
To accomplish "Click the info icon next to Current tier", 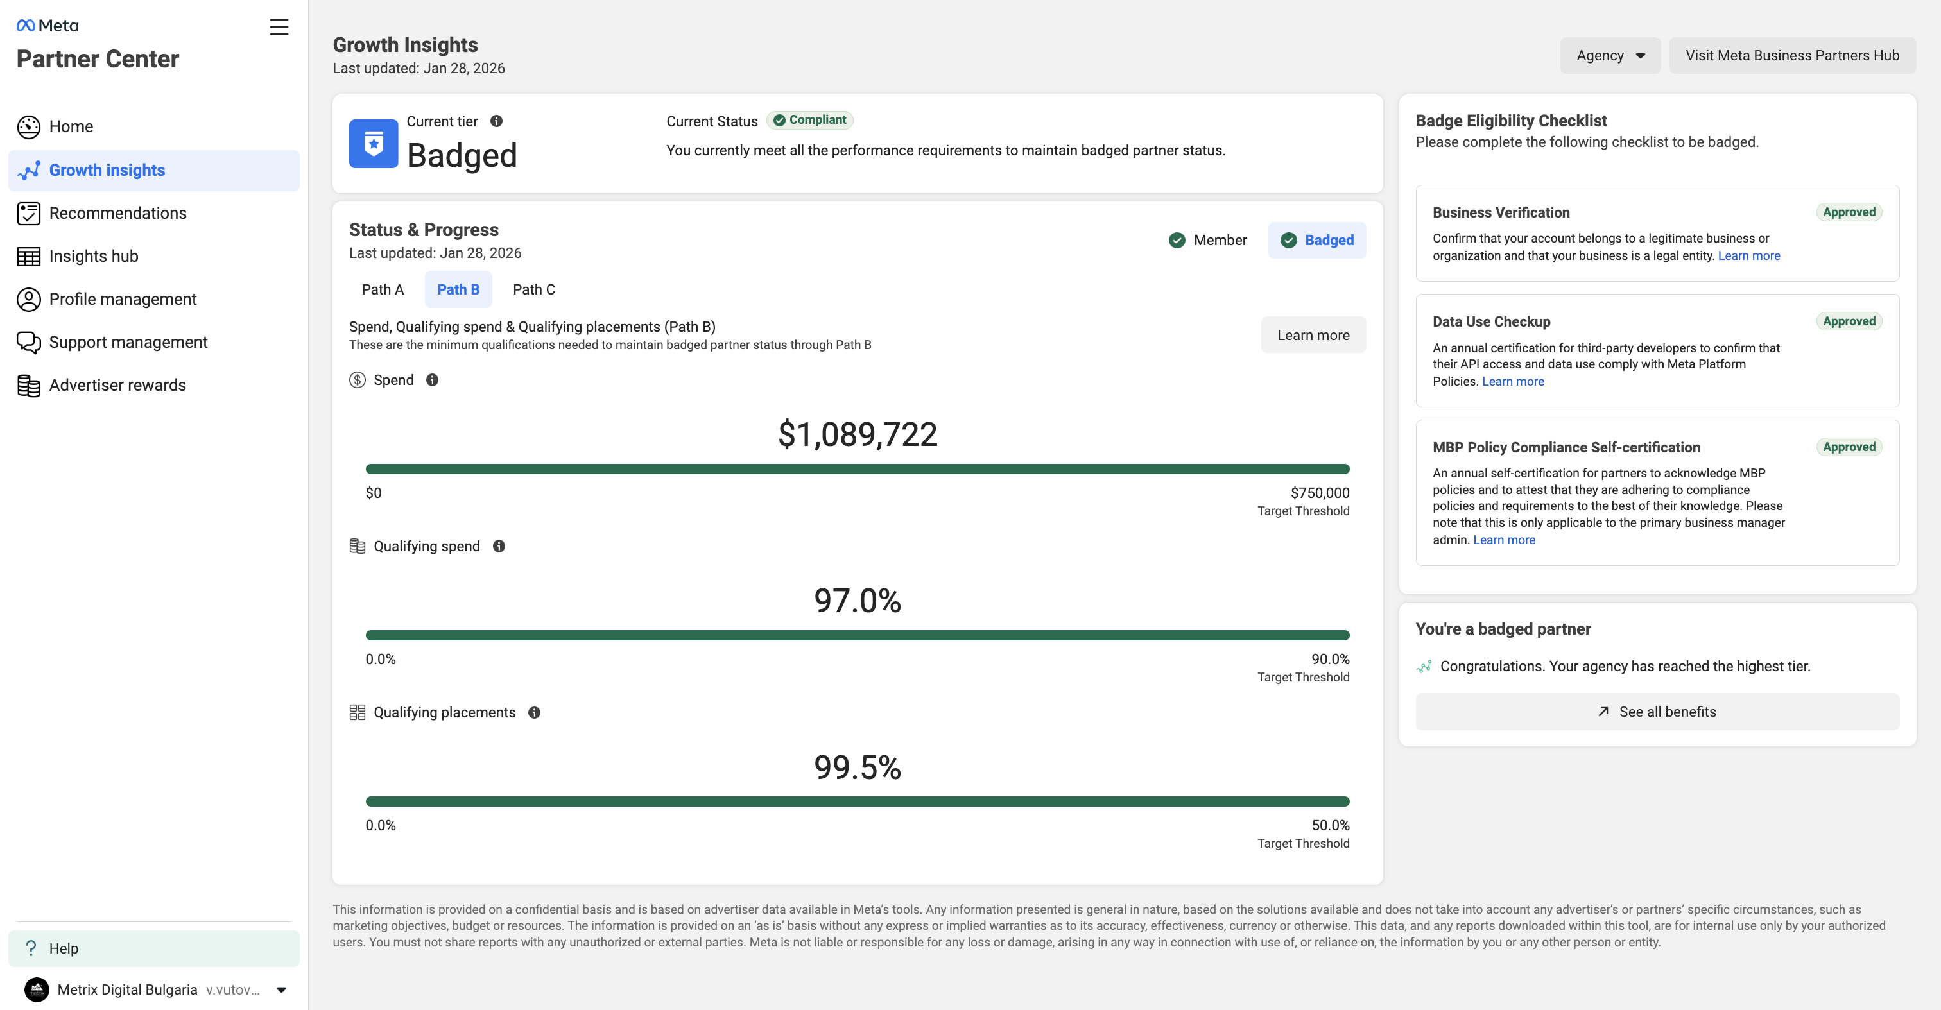I will pos(497,121).
